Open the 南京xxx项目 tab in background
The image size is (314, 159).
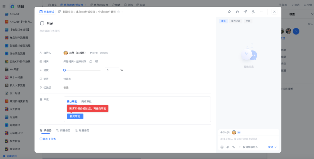click(x=99, y=5)
